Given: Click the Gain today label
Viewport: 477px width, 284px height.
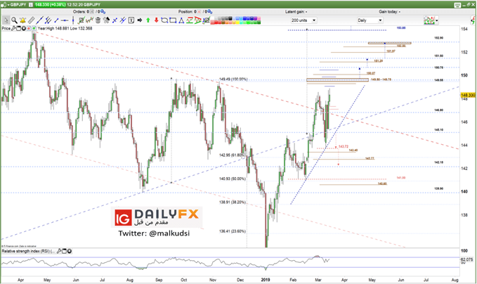Looking at the screenshot, I should pos(389,11).
